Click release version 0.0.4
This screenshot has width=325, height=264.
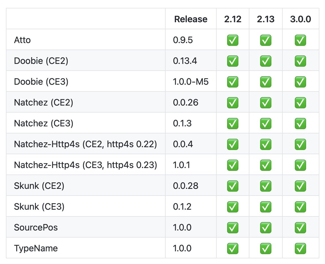(x=183, y=144)
